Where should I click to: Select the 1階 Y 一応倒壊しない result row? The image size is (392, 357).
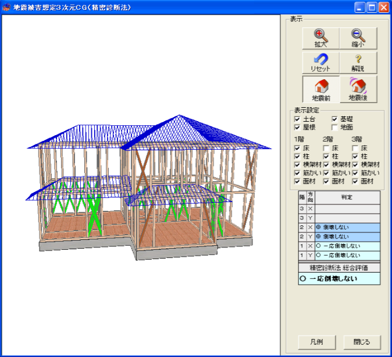pos(339,255)
